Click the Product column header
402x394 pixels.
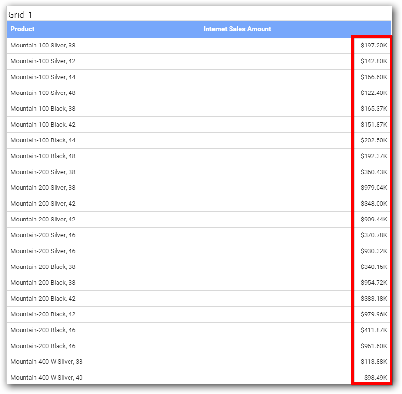pyautogui.click(x=23, y=29)
